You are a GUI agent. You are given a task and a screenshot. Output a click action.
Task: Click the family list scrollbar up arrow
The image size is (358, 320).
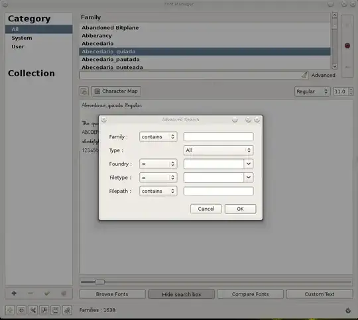tap(335, 15)
